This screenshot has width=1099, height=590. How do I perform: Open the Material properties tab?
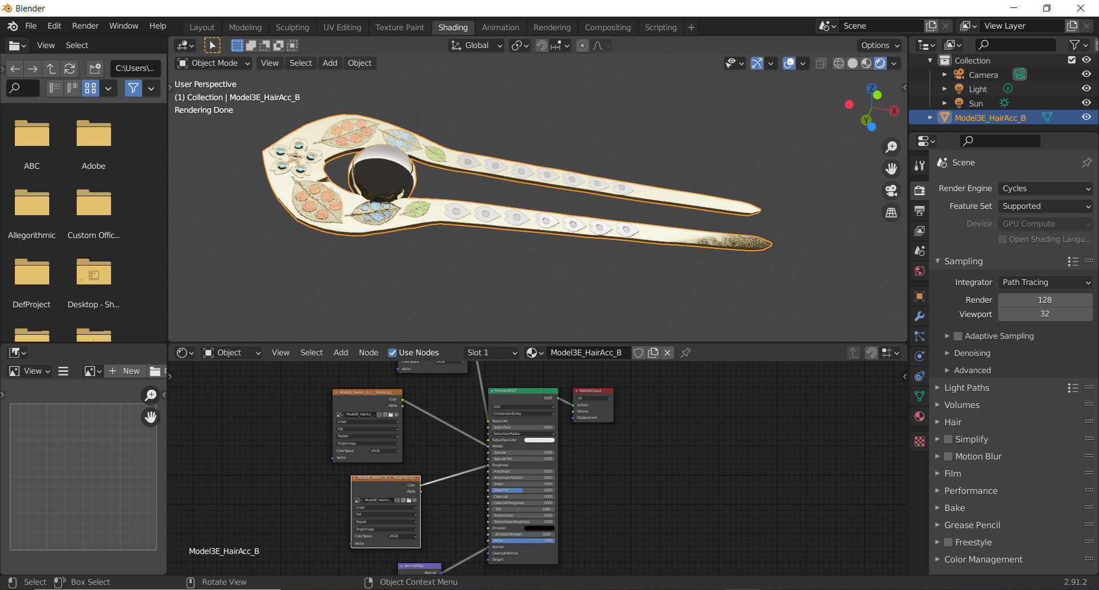point(919,416)
